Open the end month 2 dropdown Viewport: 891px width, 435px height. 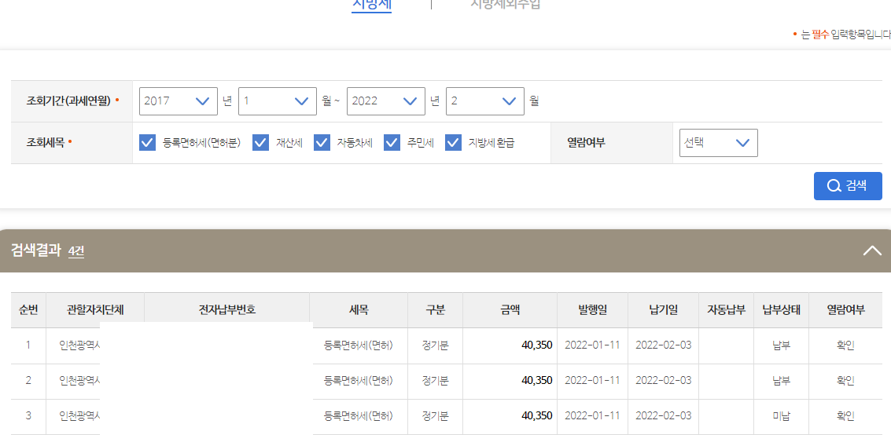pyautogui.click(x=485, y=101)
